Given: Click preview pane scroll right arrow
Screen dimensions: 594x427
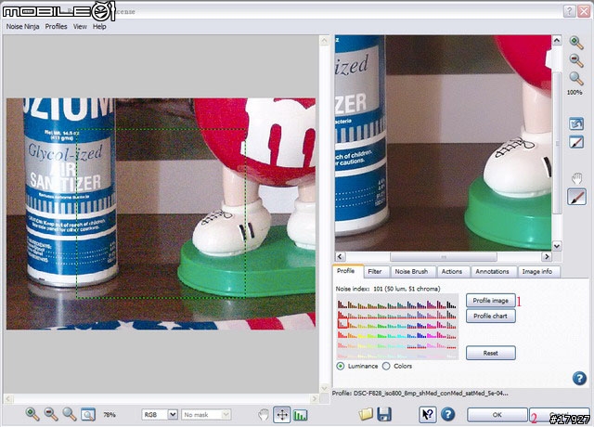Looking at the screenshot, I should click(x=547, y=256).
